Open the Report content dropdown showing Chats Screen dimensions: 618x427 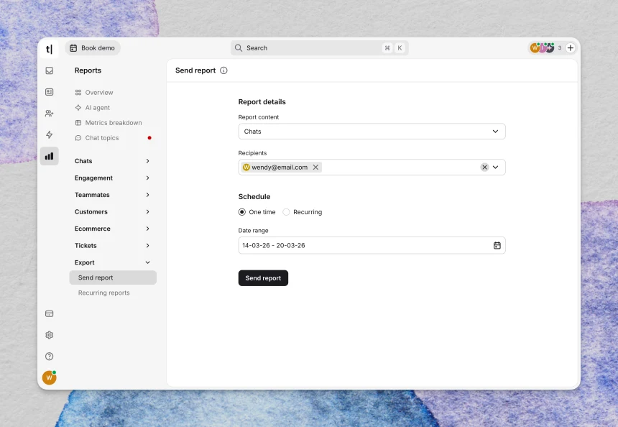(x=372, y=132)
